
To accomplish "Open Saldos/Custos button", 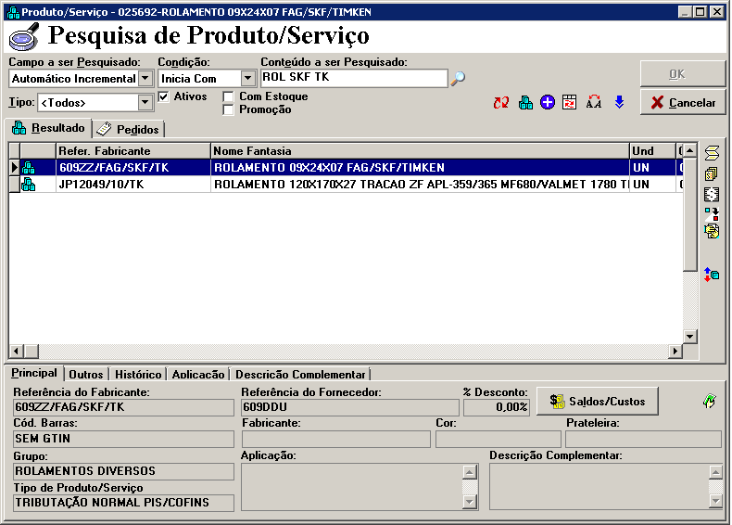I will [598, 401].
